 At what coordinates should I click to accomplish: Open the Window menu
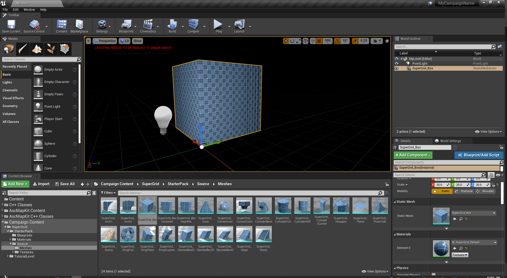(x=29, y=10)
